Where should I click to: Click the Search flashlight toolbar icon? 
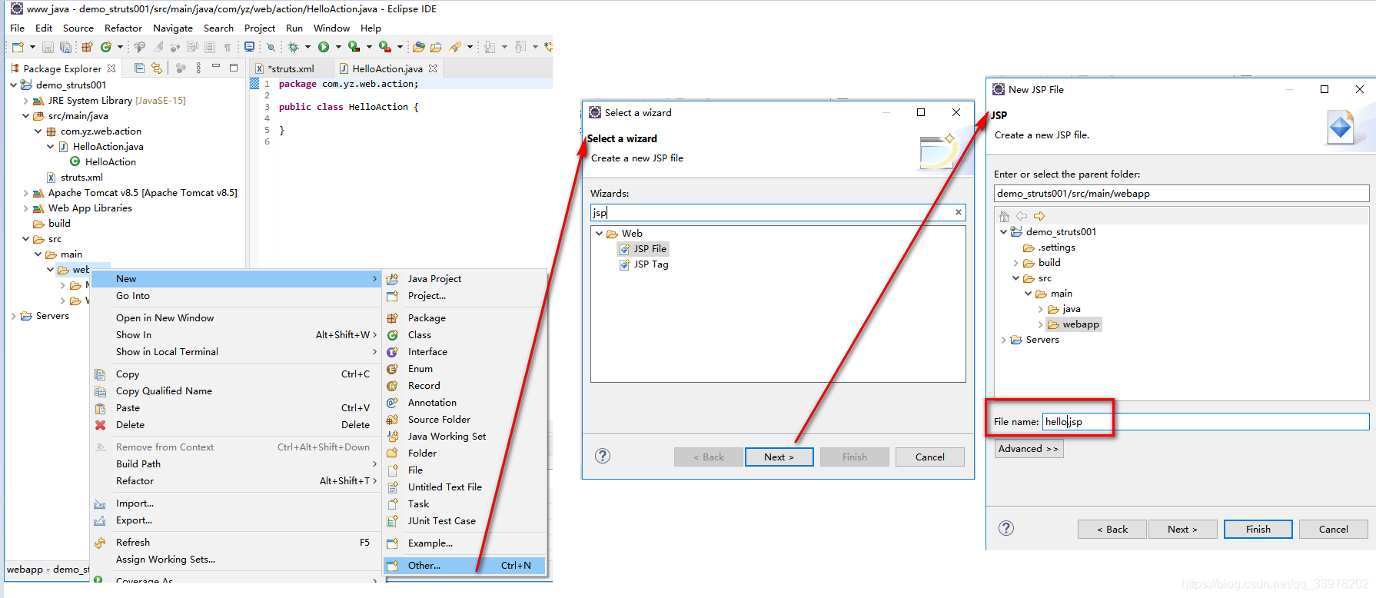tap(455, 47)
